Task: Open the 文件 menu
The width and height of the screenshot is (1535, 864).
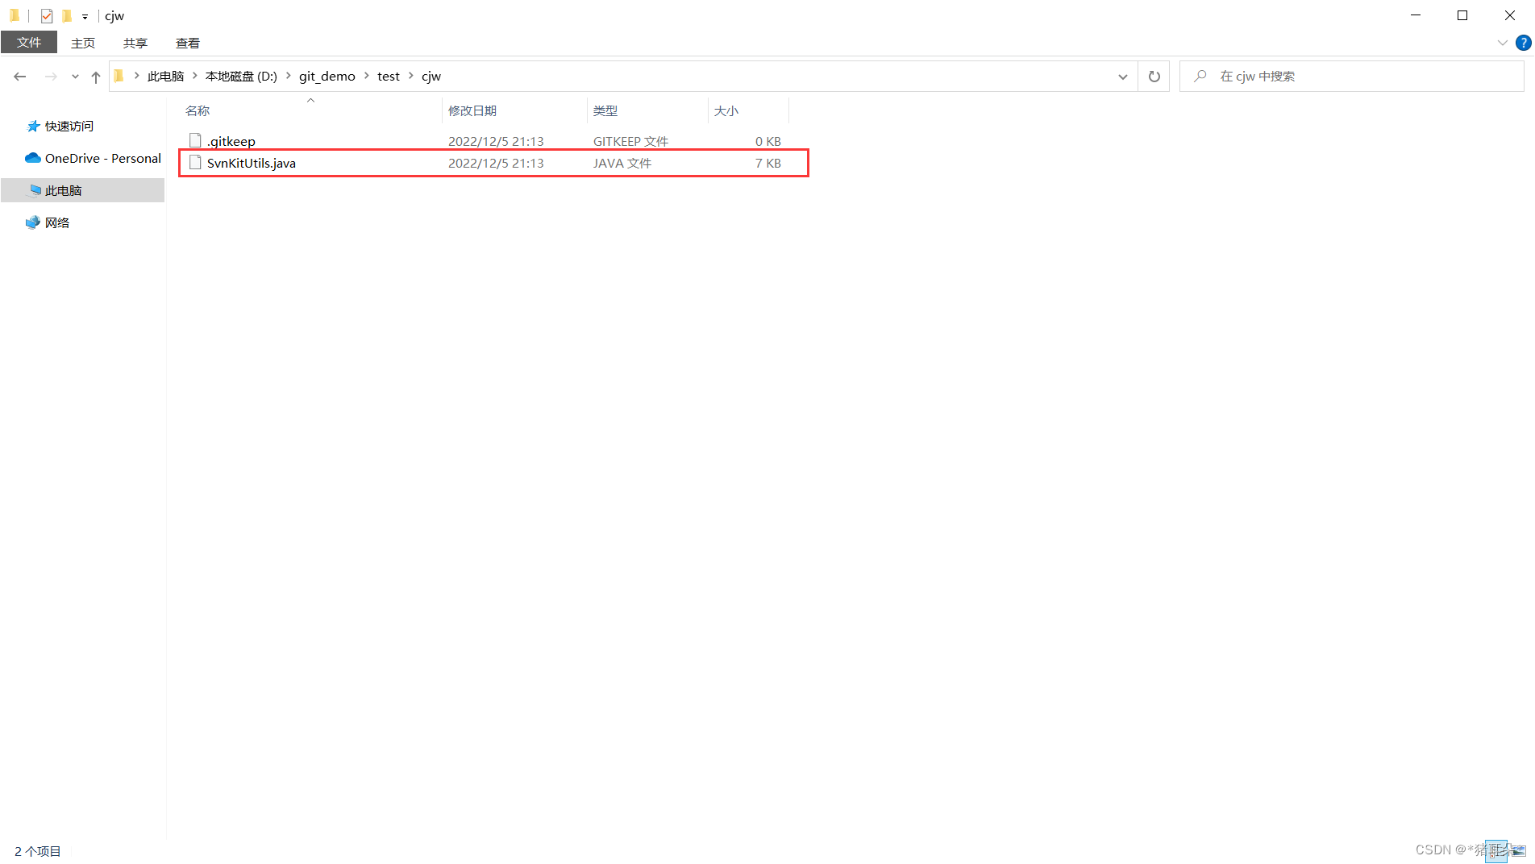Action: pyautogui.click(x=29, y=42)
